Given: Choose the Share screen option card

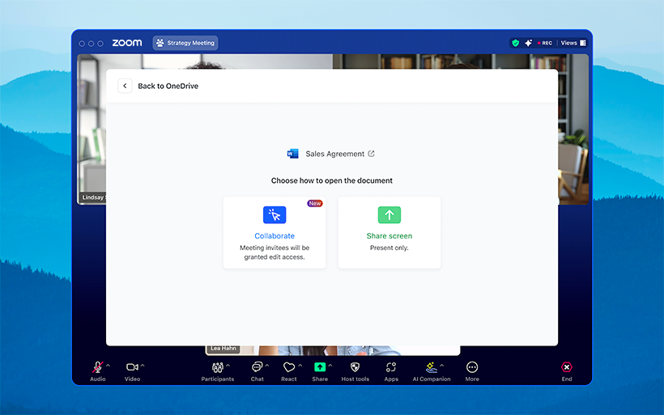Looking at the screenshot, I should tap(389, 232).
